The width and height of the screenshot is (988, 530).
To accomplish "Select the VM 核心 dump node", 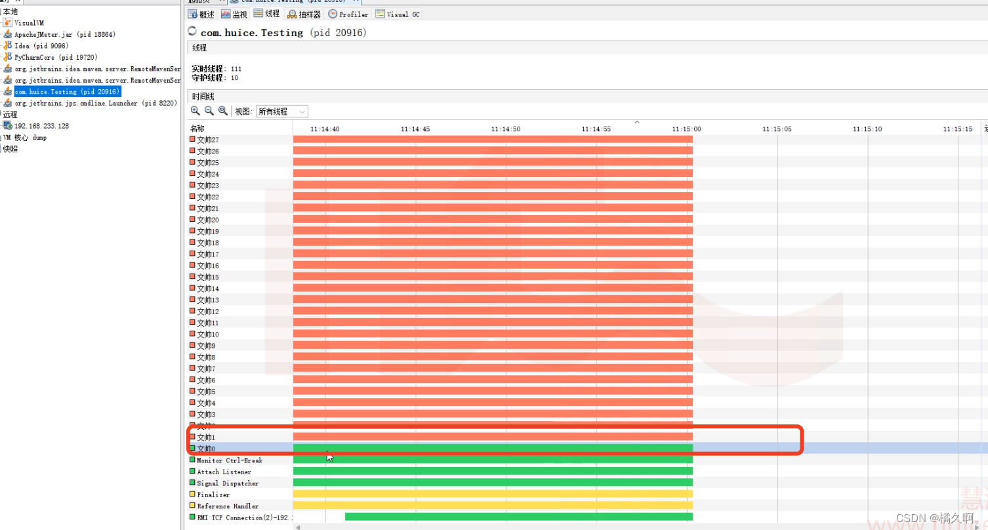I will (25, 138).
